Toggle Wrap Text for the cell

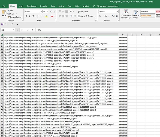83,12
